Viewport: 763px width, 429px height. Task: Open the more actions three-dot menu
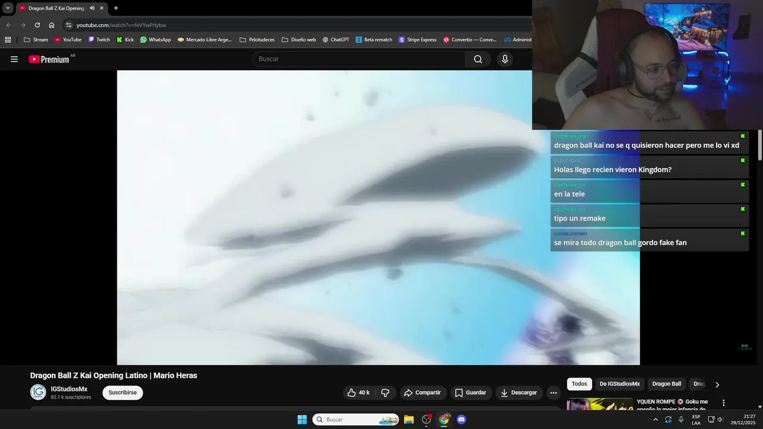pos(553,393)
